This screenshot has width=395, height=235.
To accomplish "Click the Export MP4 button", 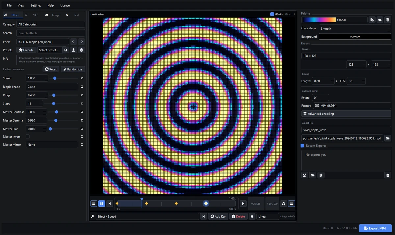I will click(375, 228).
